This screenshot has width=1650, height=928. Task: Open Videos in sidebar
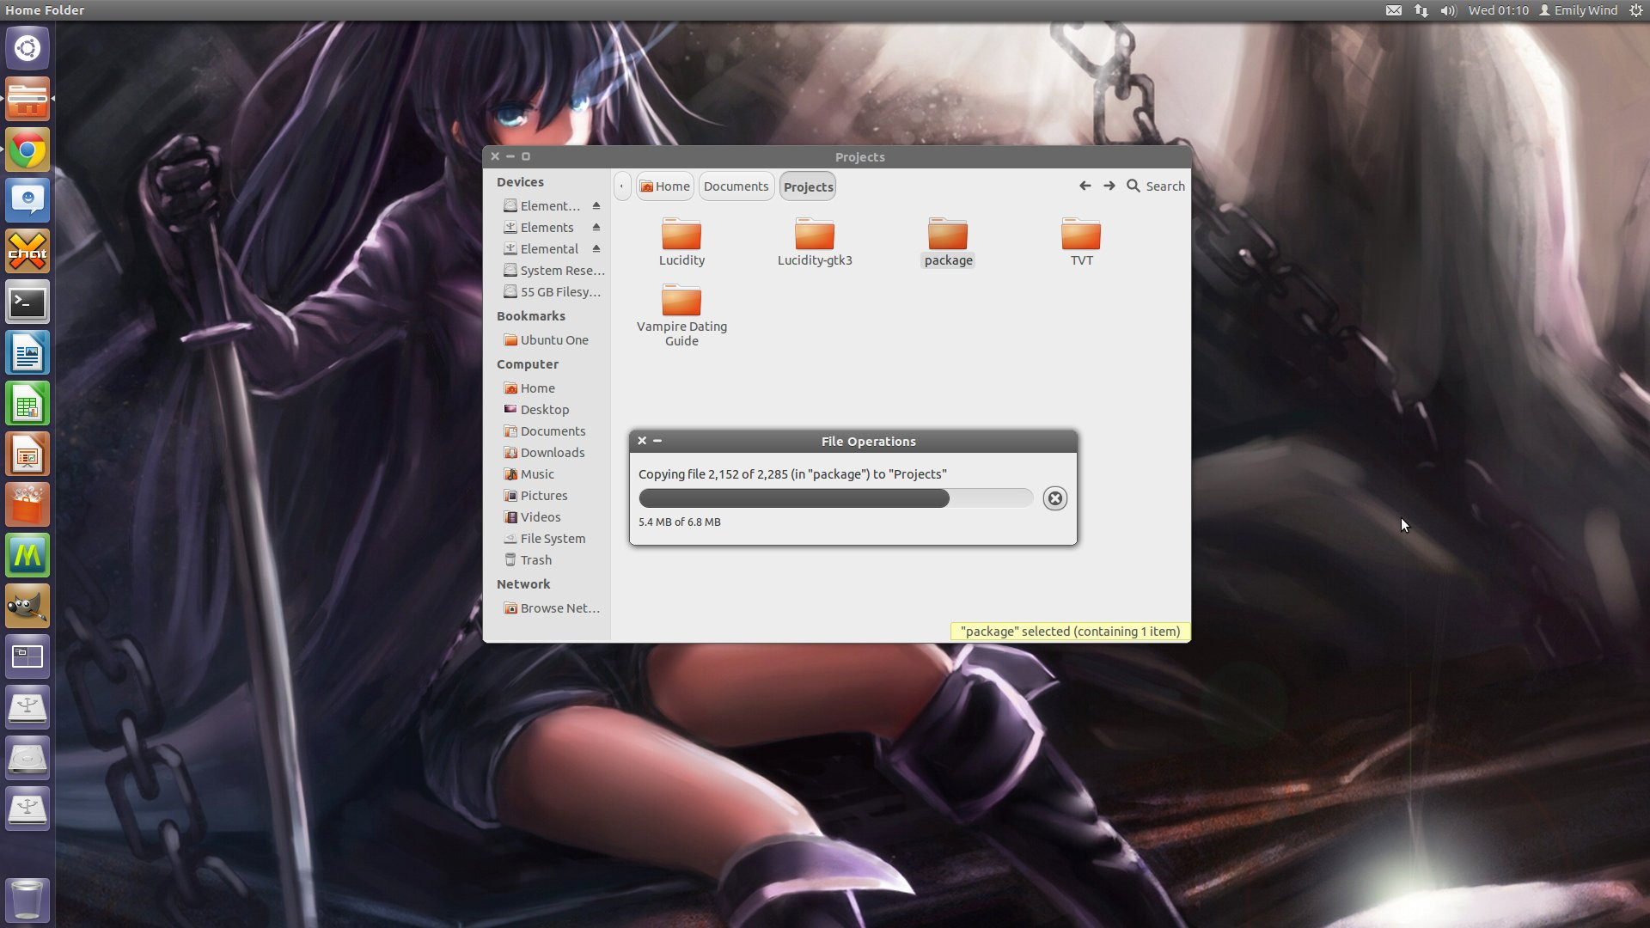click(x=532, y=516)
